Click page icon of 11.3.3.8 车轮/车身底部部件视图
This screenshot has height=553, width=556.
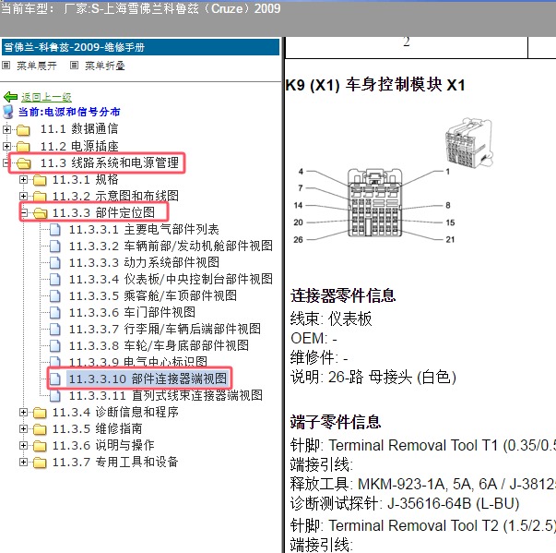coord(55,345)
